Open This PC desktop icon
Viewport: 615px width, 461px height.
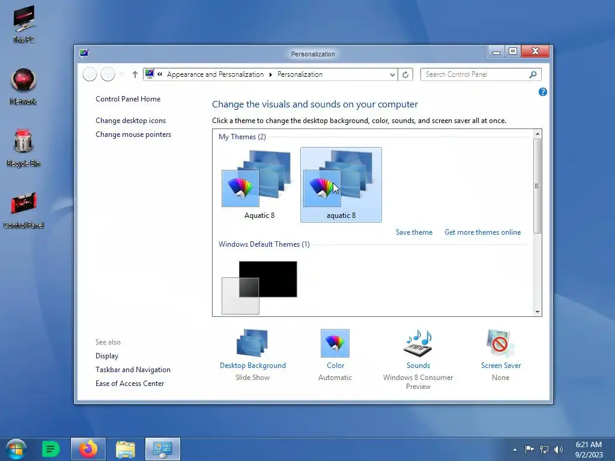23,24
